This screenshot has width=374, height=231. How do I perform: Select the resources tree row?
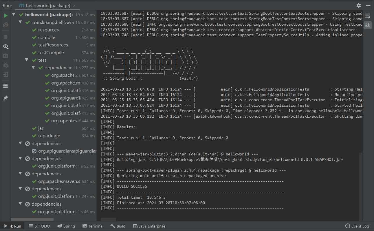pos(54,30)
